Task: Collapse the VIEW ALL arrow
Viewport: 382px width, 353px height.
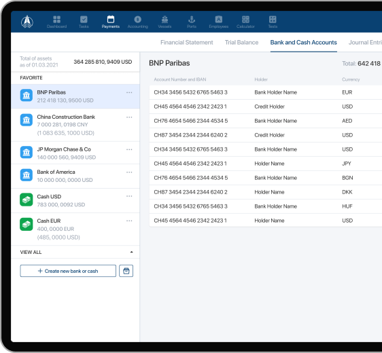Action: pos(132,252)
